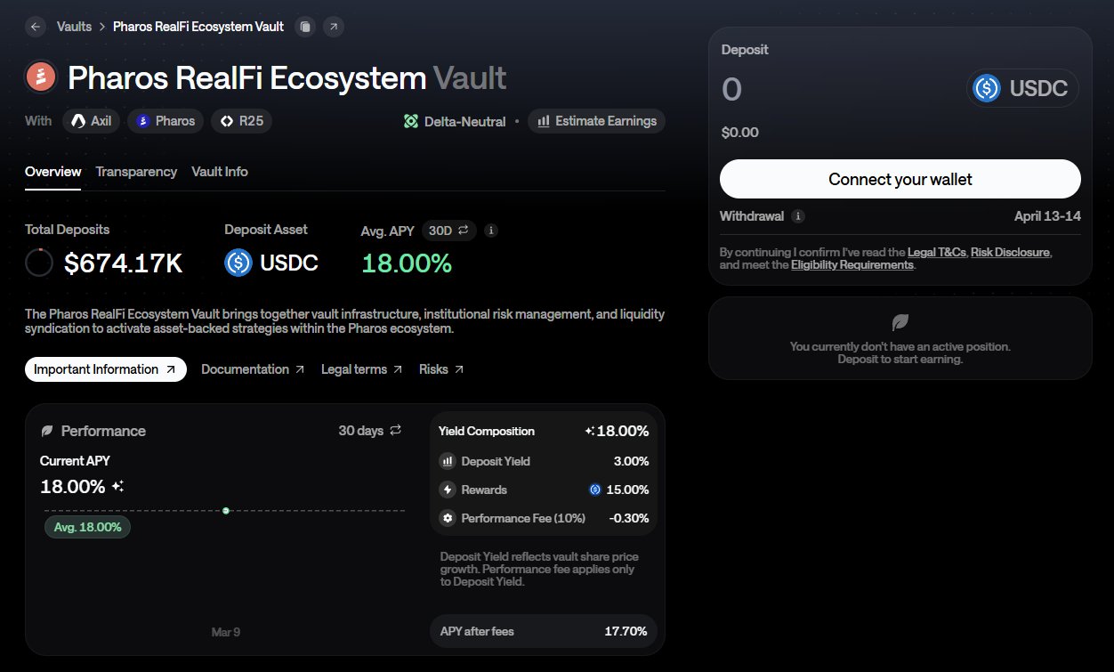This screenshot has height=672, width=1114.
Task: Toggle the 30D APY period switch
Action: tap(449, 231)
